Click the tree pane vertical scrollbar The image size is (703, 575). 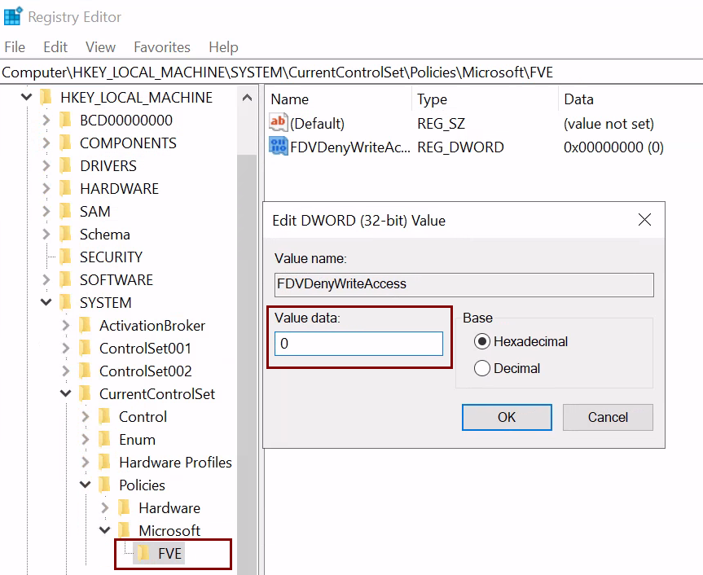tap(247, 363)
